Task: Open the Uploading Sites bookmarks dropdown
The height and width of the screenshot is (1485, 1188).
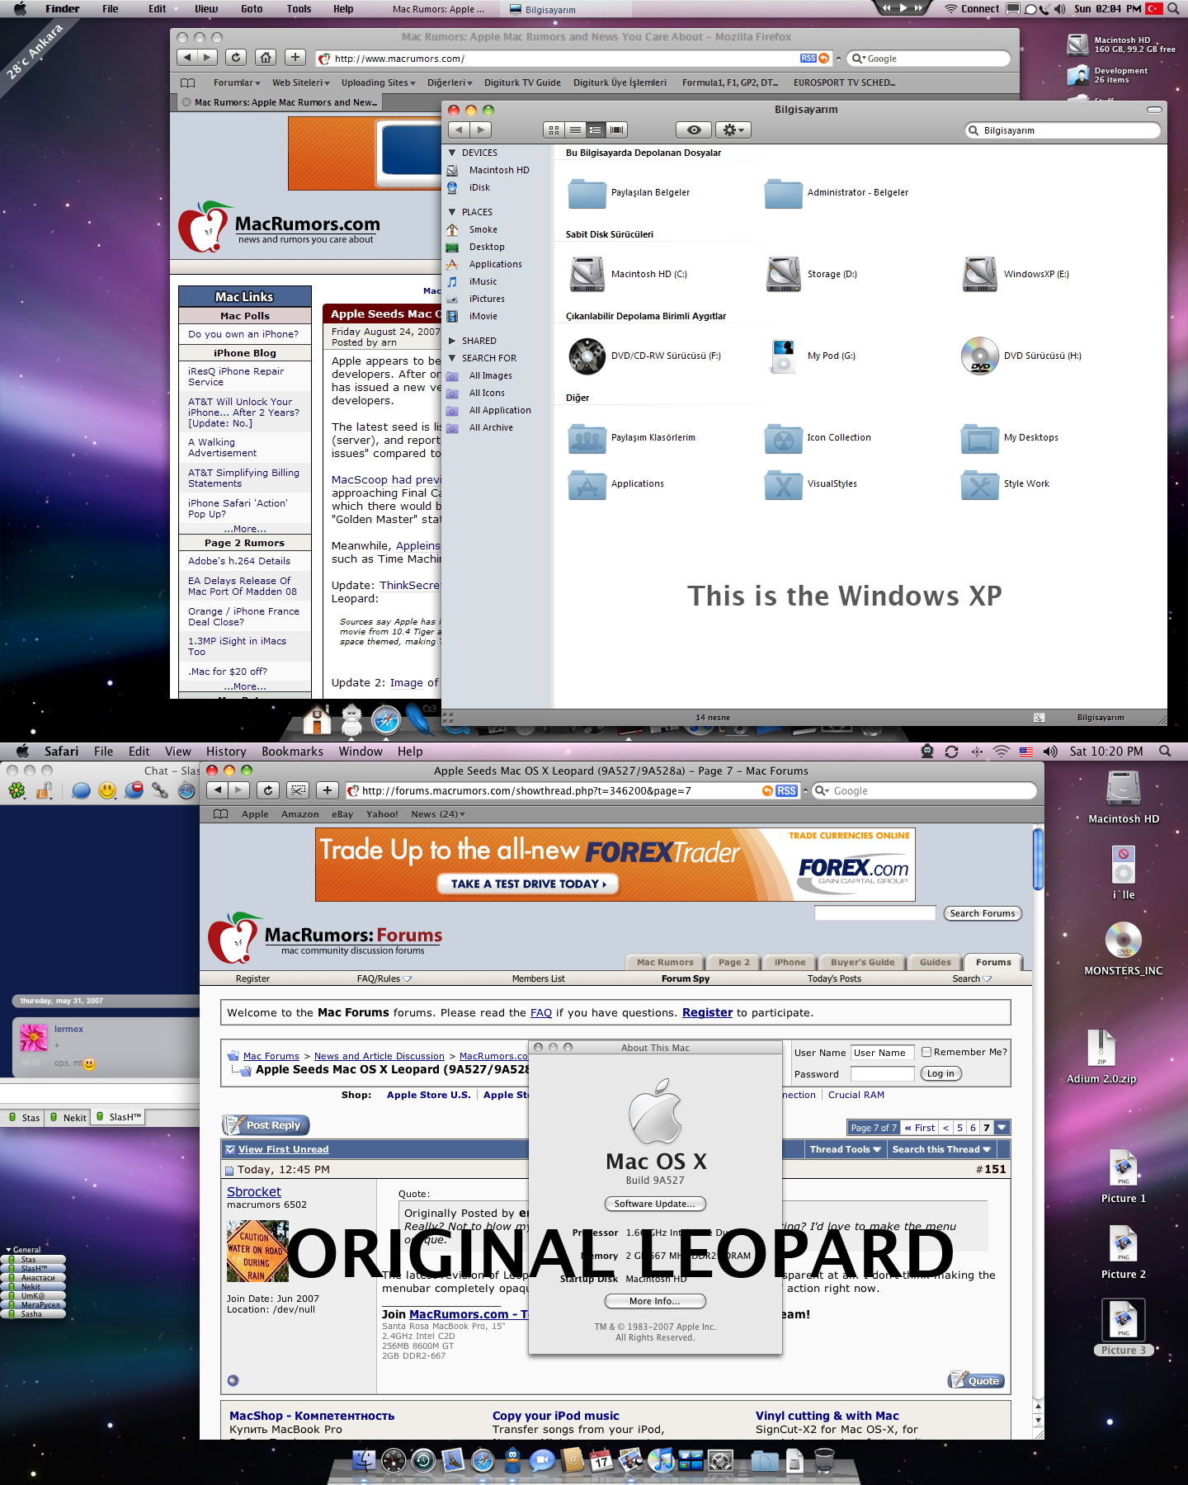Action: point(379,82)
